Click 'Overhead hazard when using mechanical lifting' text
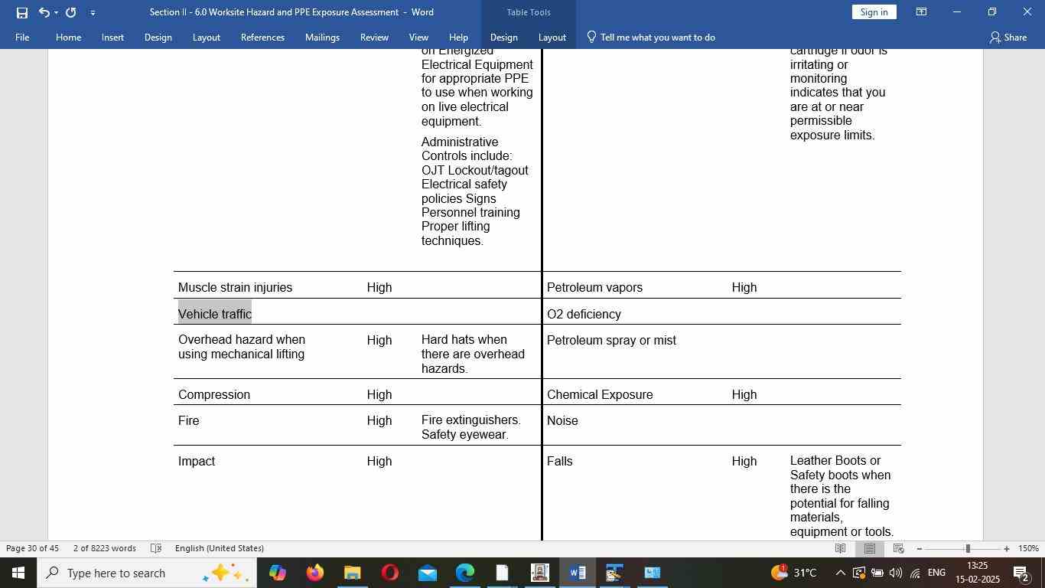1045x588 pixels. tap(242, 347)
